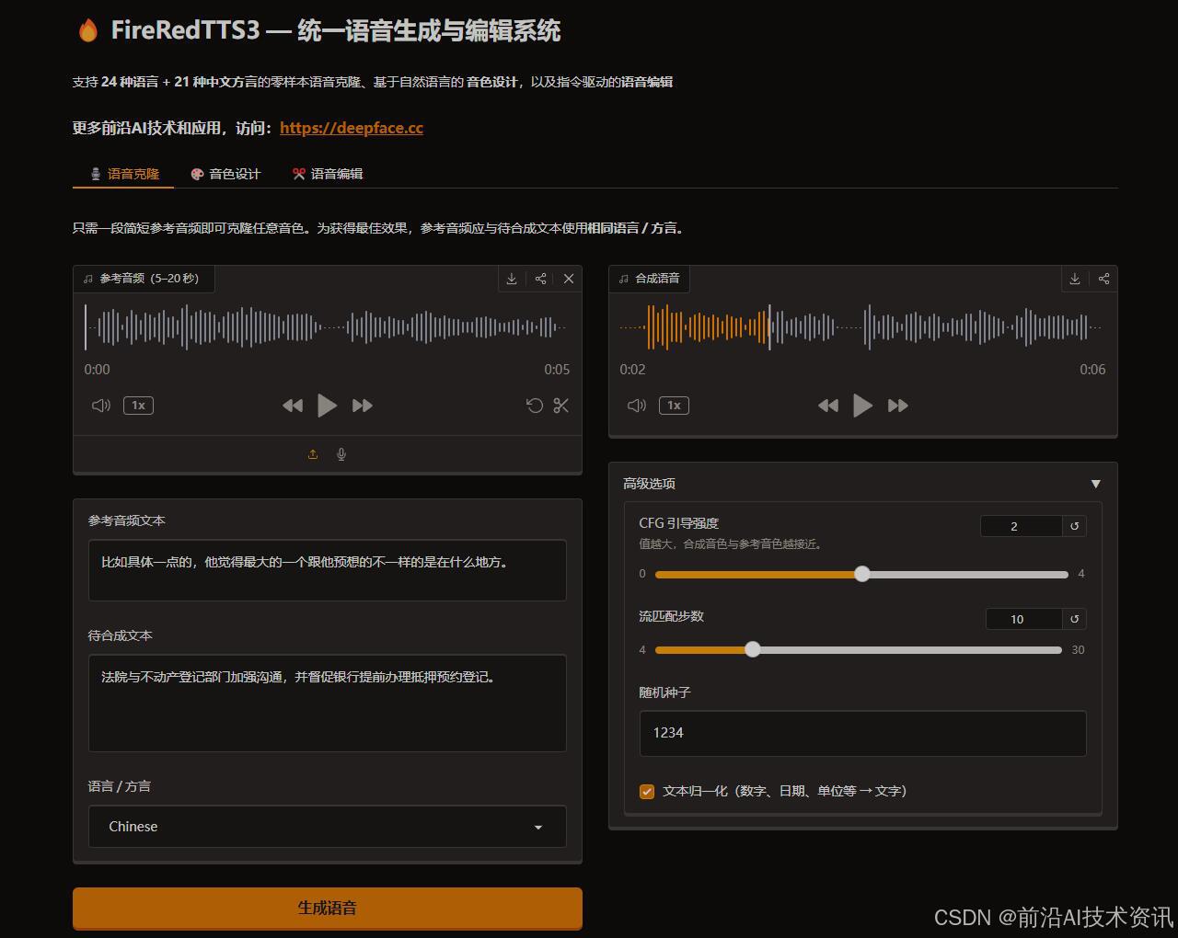Change reference audio 1x playback speed
This screenshot has width=1178, height=938.
click(138, 406)
